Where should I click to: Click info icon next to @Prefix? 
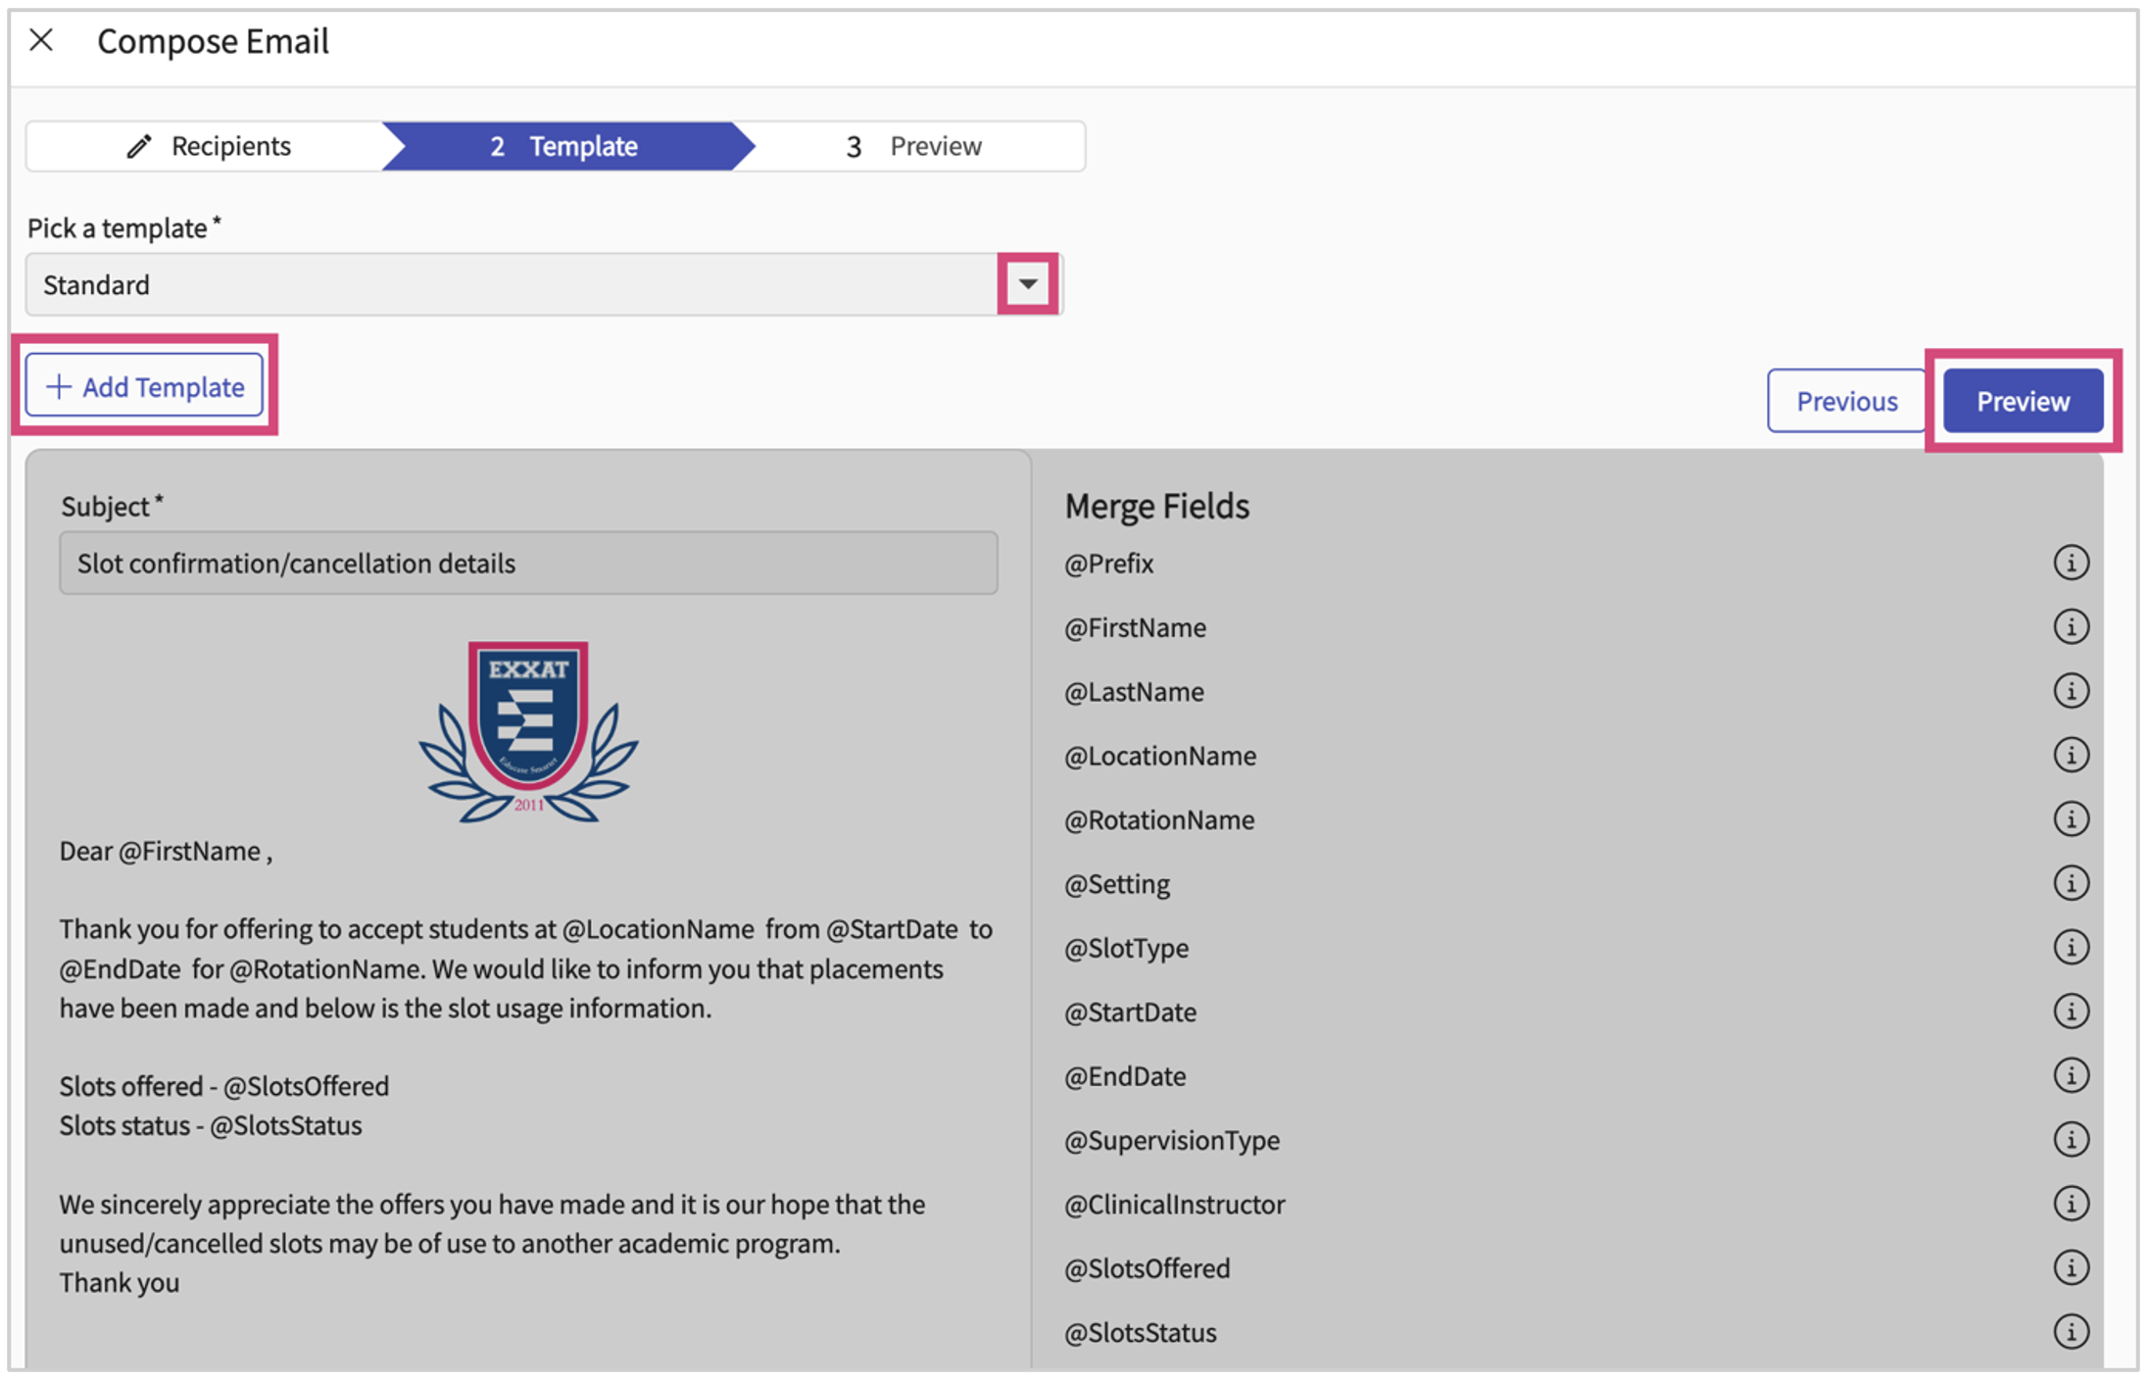(2070, 563)
